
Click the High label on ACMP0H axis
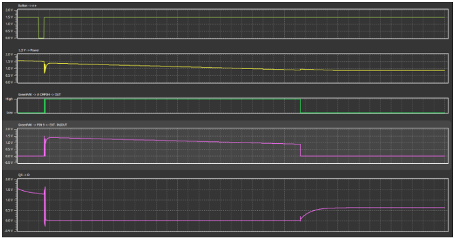[x=9, y=99]
